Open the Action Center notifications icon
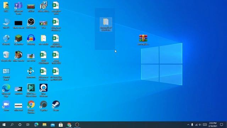The width and height of the screenshot is (227, 128). click(x=221, y=125)
